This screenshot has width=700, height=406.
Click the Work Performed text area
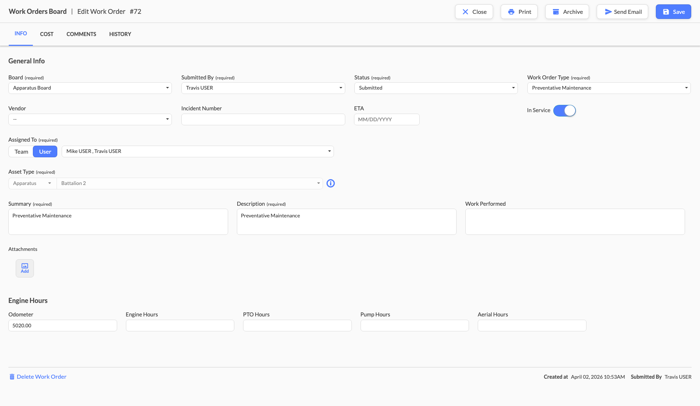pyautogui.click(x=575, y=222)
